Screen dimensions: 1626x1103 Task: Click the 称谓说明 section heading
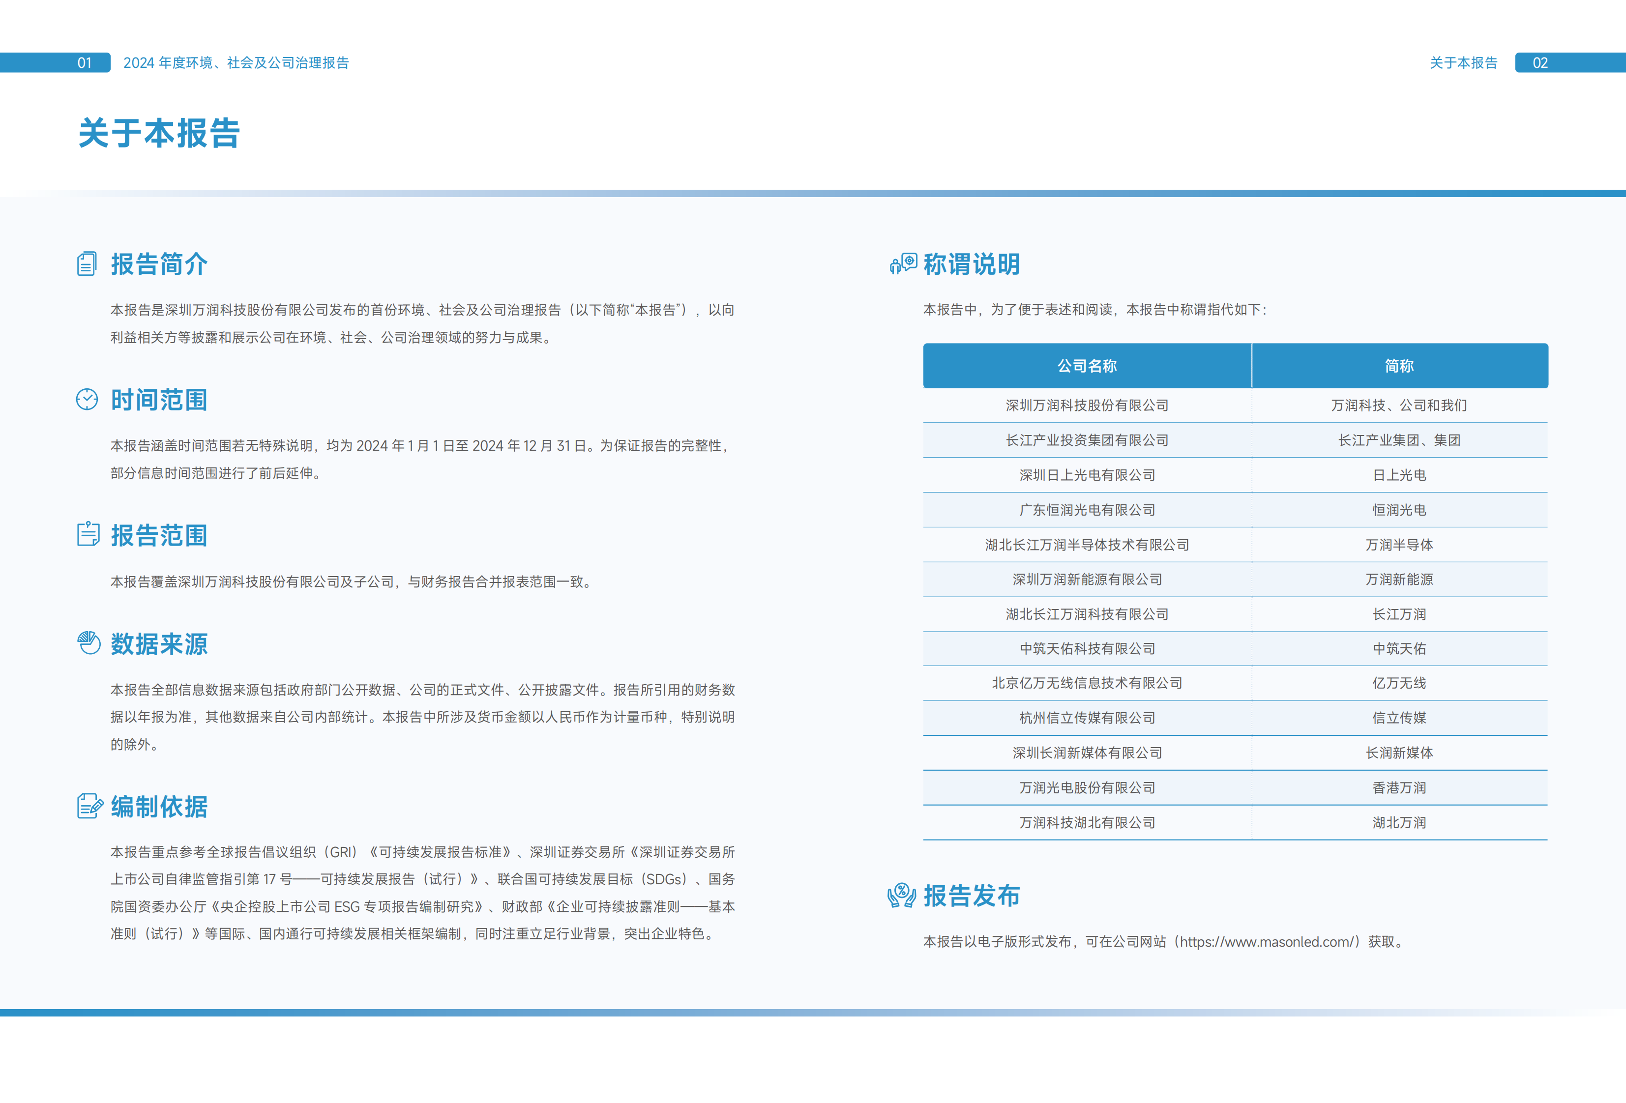[x=971, y=264]
